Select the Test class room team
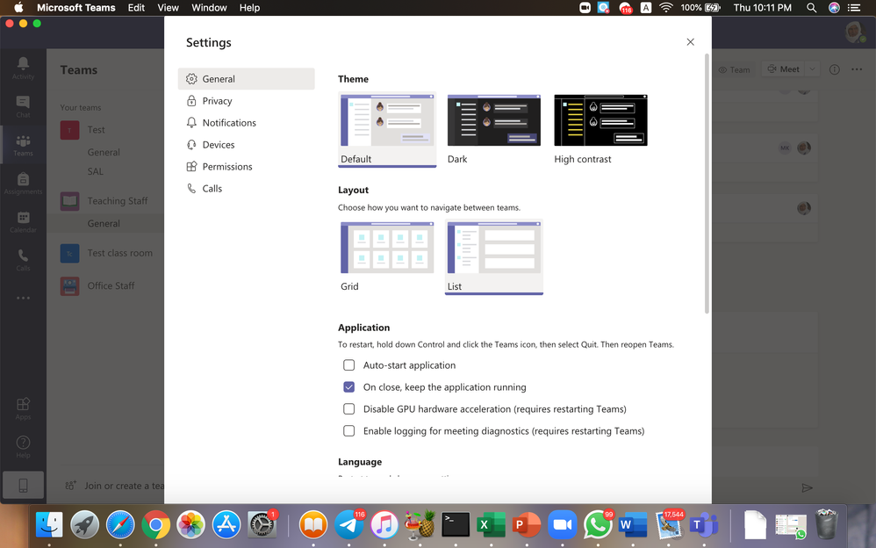This screenshot has height=548, width=876. point(119,253)
